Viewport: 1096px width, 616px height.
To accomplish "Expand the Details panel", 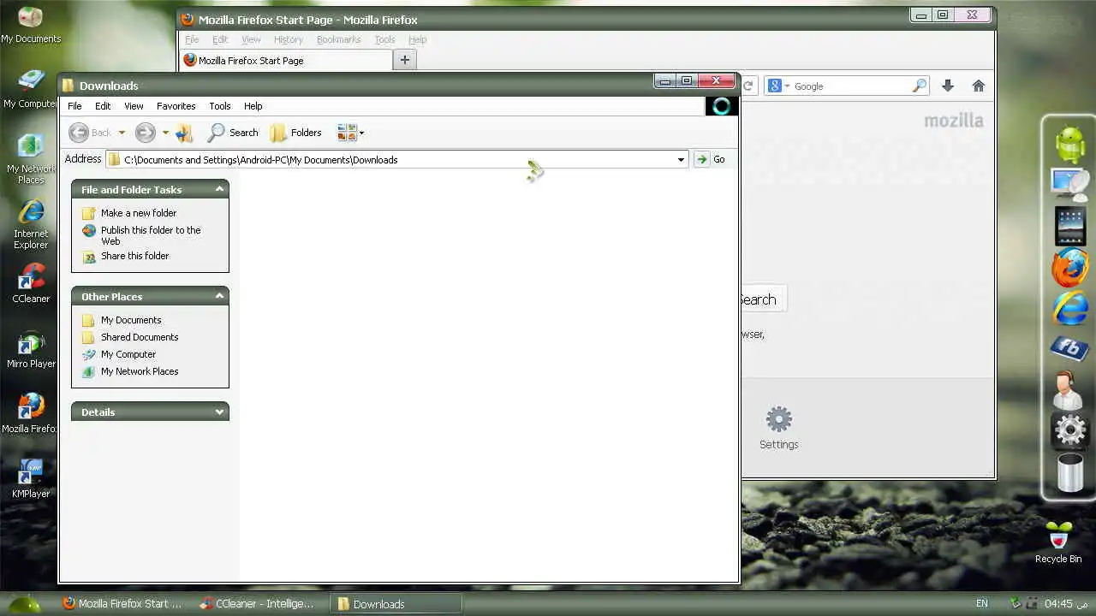I will point(219,412).
